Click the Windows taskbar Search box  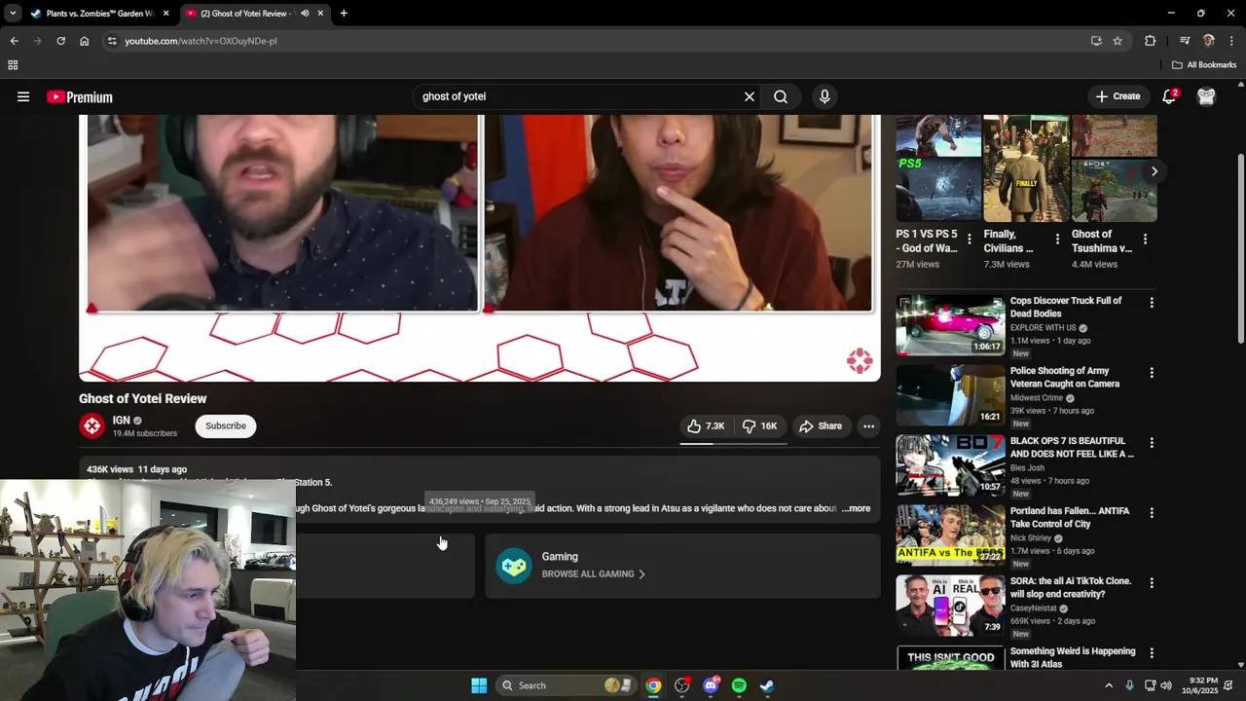[x=567, y=685]
